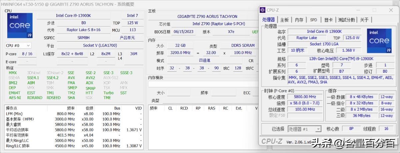
Task: Click the AVX2 feature label
Action: click(x=90, y=78)
